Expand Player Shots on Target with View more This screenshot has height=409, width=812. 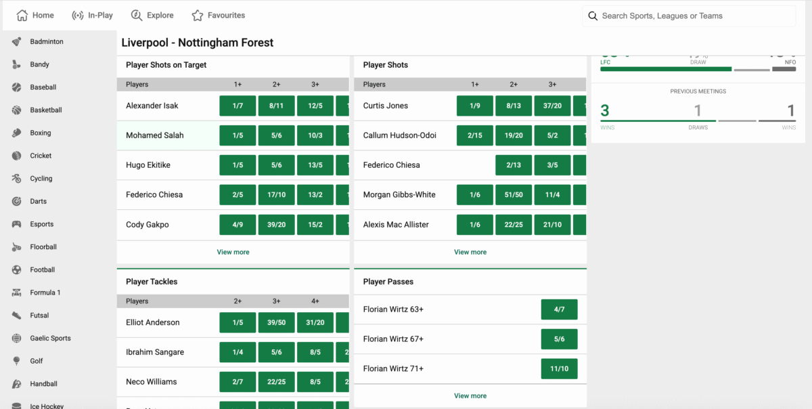click(233, 252)
